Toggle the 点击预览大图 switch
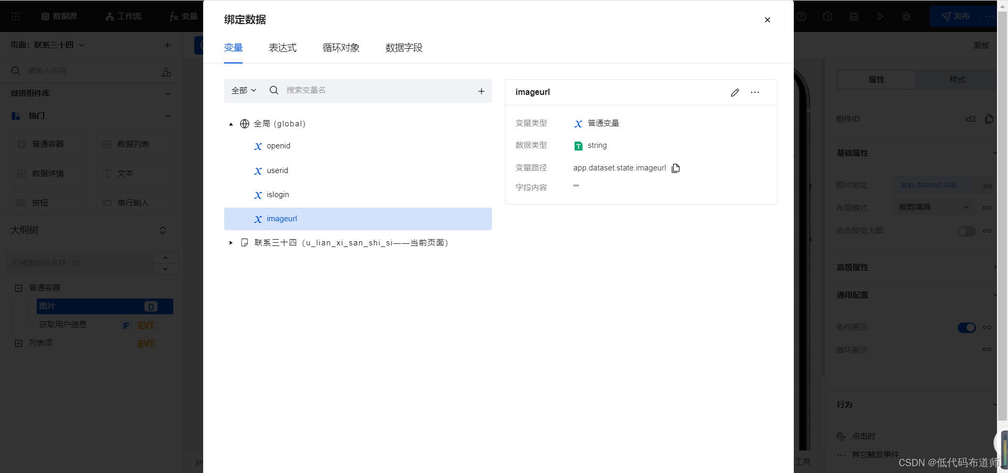 966,231
